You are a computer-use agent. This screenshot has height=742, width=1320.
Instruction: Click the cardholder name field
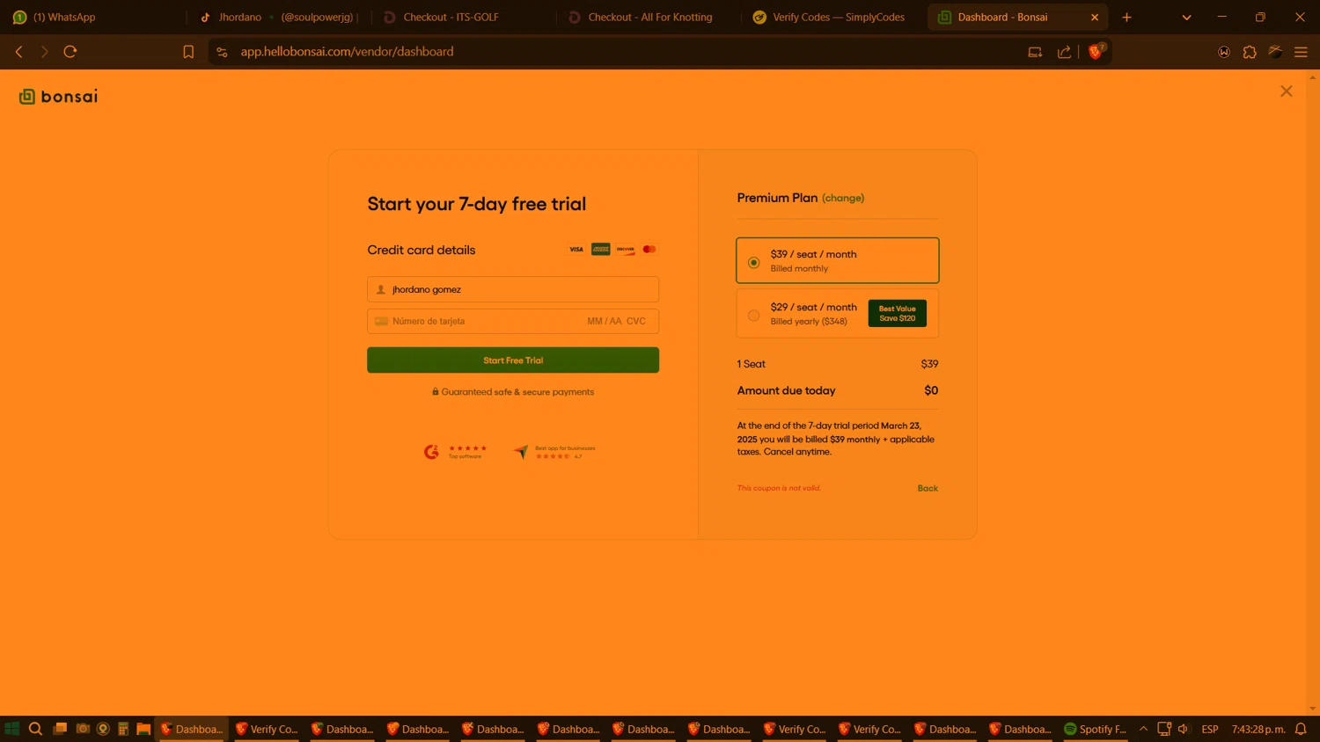513,289
